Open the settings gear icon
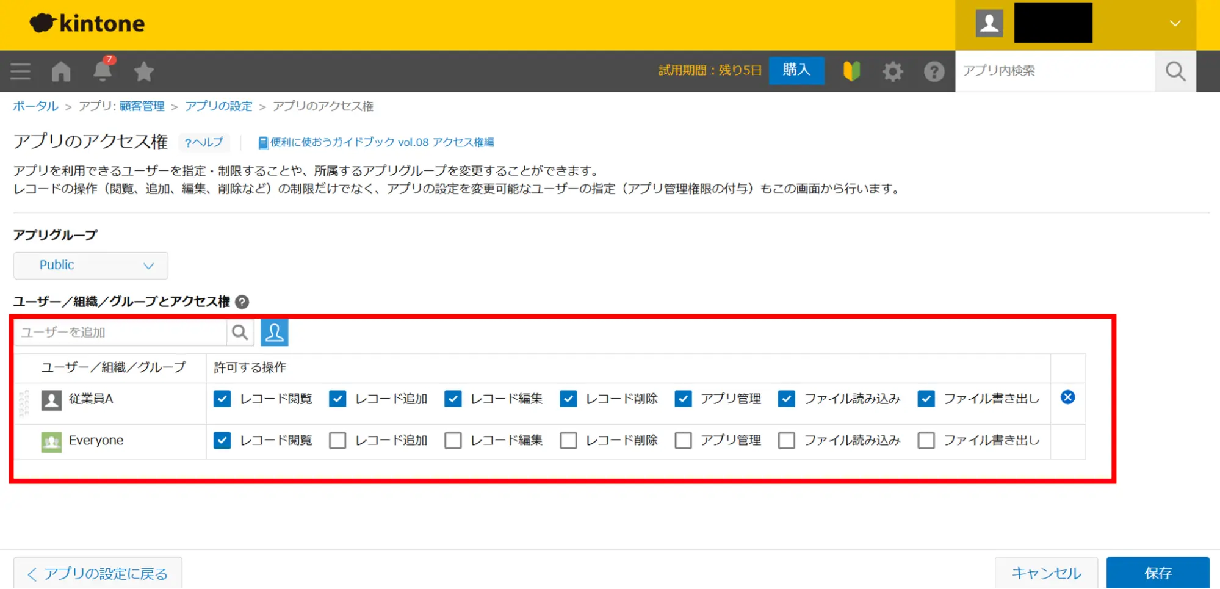 pyautogui.click(x=892, y=71)
